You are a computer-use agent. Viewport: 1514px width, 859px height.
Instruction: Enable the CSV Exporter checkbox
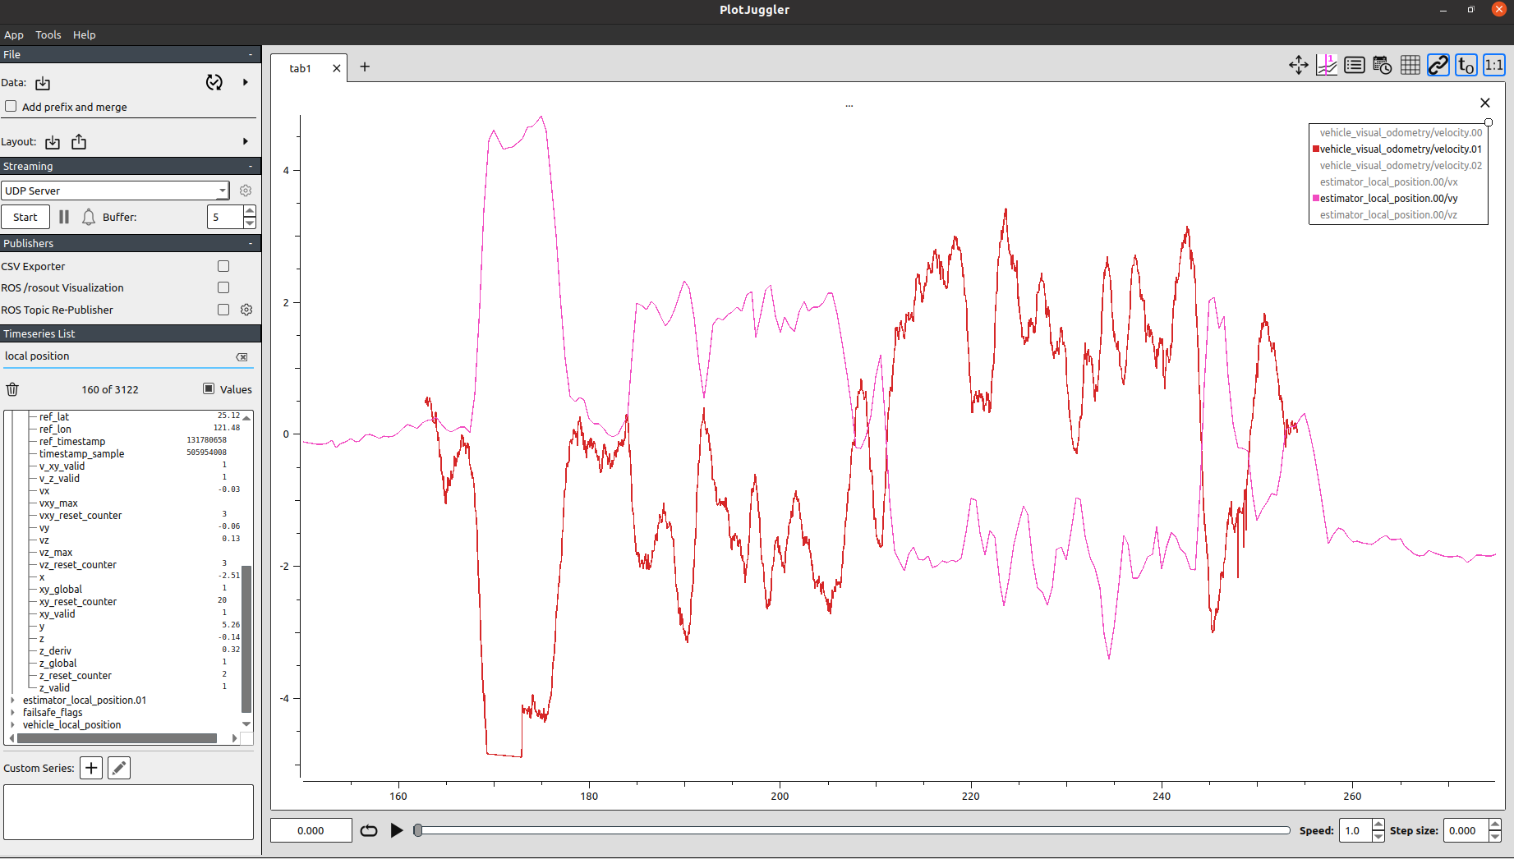point(223,266)
